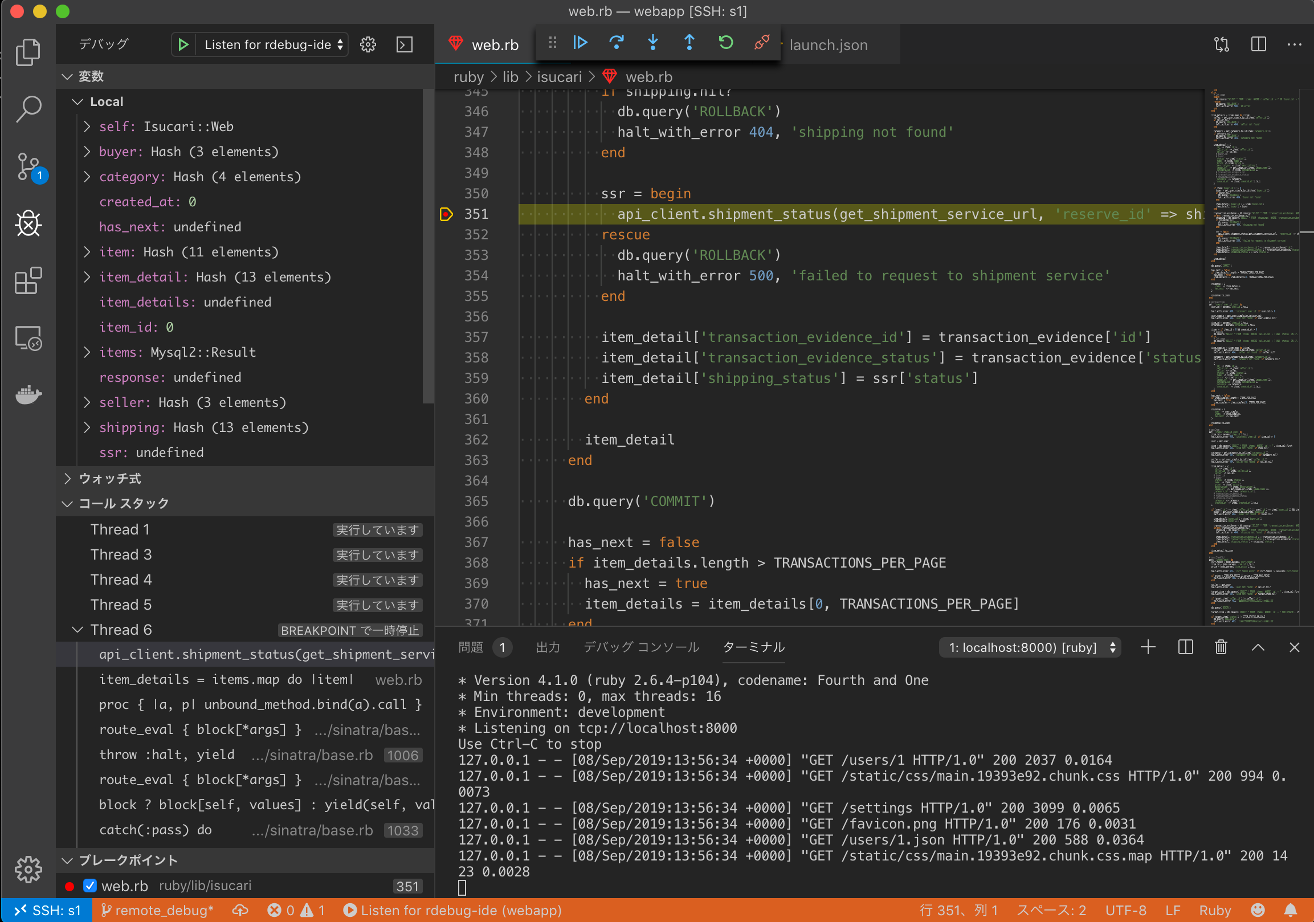The width and height of the screenshot is (1314, 922).
Task: Open editor More Actions ellipsis
Action: coord(1294,44)
